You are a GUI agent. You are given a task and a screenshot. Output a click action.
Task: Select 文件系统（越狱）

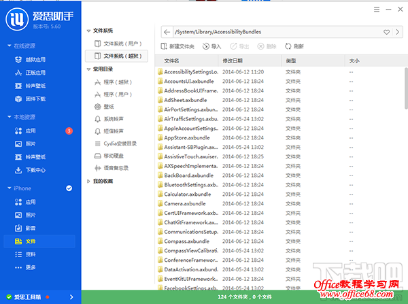[x=116, y=56]
